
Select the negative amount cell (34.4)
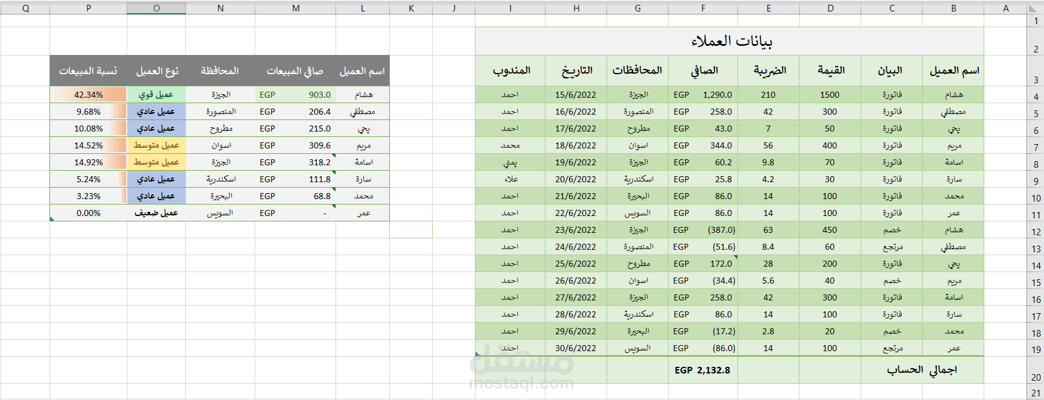coord(703,281)
